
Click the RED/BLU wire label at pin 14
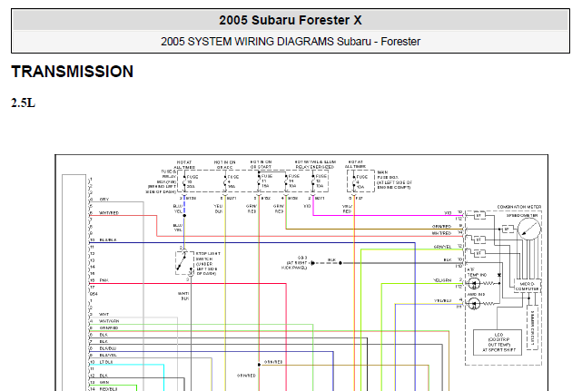click(108, 389)
